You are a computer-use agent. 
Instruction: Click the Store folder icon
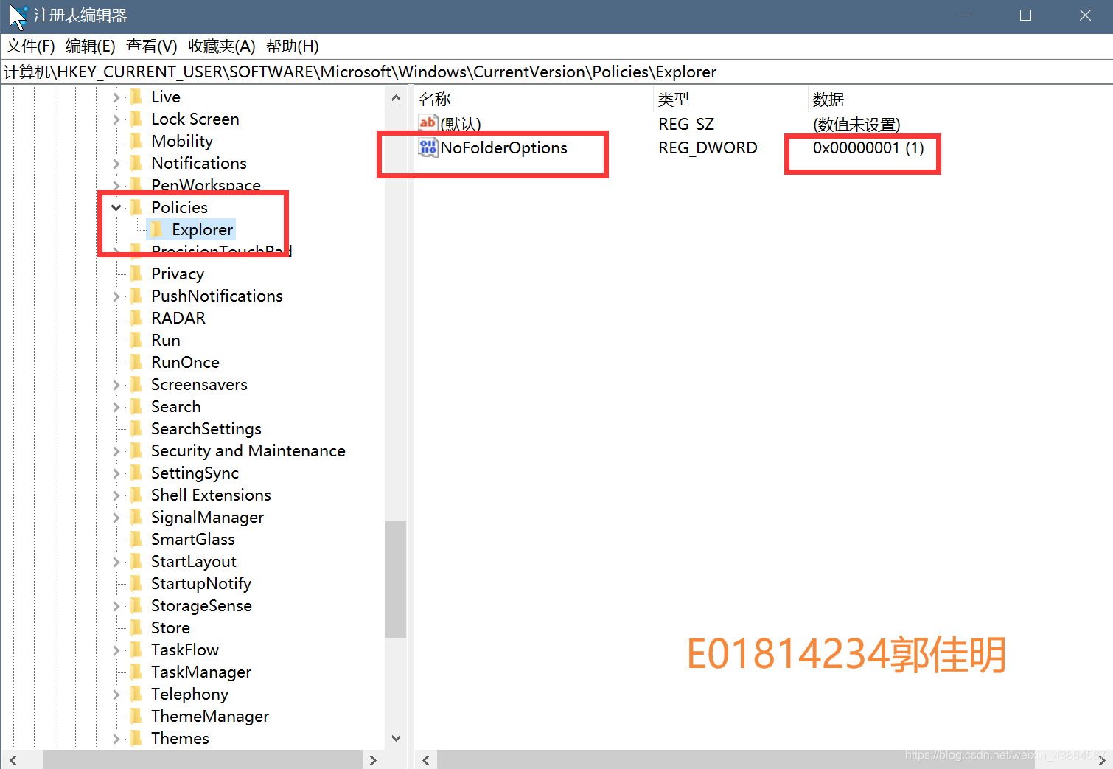coord(136,627)
